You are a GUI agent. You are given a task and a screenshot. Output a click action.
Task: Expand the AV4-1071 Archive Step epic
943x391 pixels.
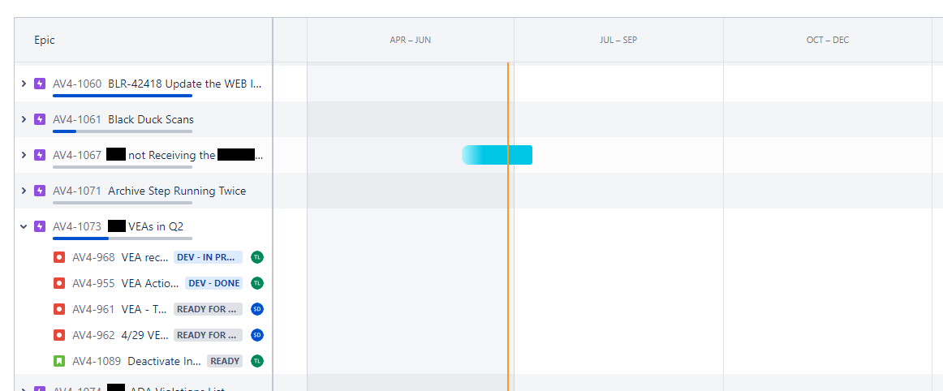pyautogui.click(x=24, y=191)
